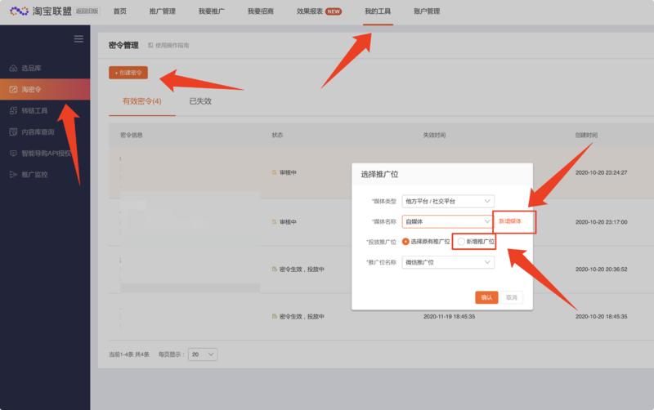Open the 使用操作指南 guide link

point(168,45)
